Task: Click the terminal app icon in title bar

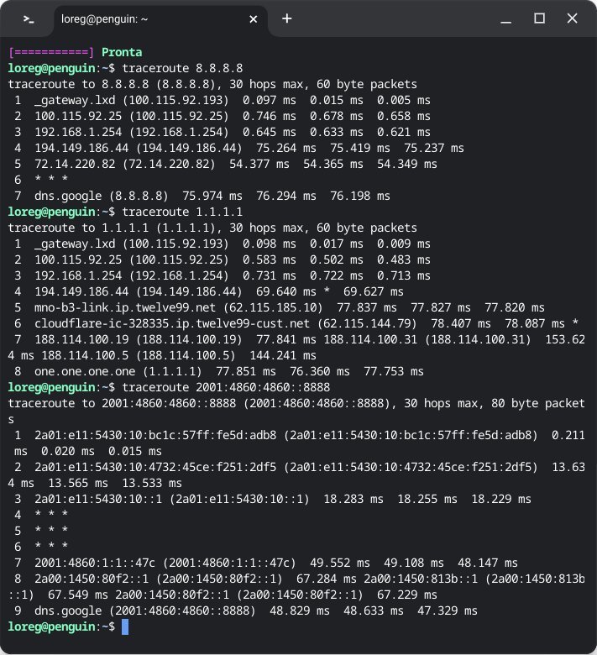Action: click(29, 18)
